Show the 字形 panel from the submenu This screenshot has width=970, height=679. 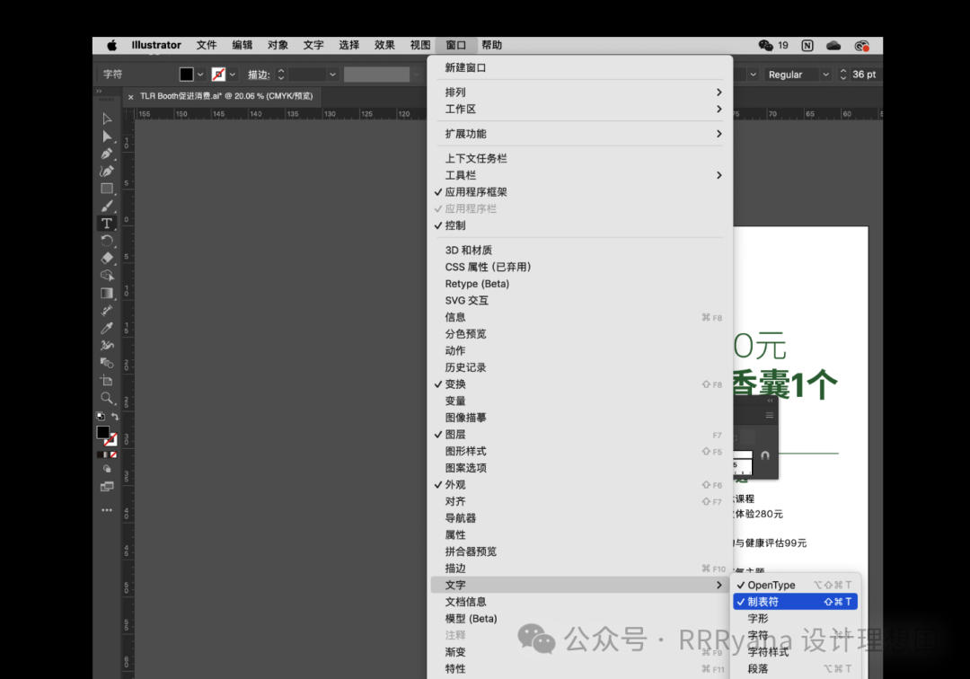click(795, 619)
